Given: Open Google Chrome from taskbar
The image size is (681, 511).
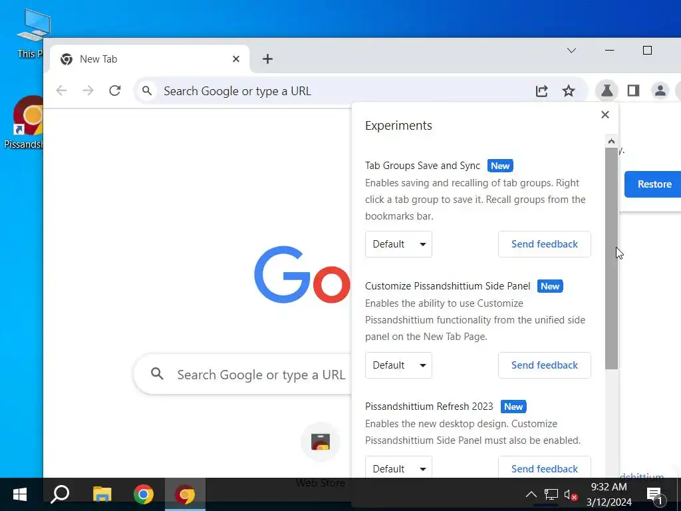Looking at the screenshot, I should pyautogui.click(x=144, y=494).
